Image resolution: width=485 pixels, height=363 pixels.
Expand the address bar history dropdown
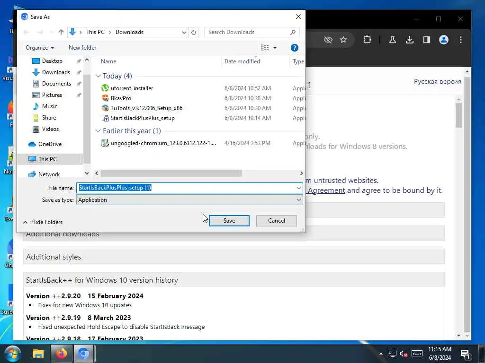coord(184,32)
